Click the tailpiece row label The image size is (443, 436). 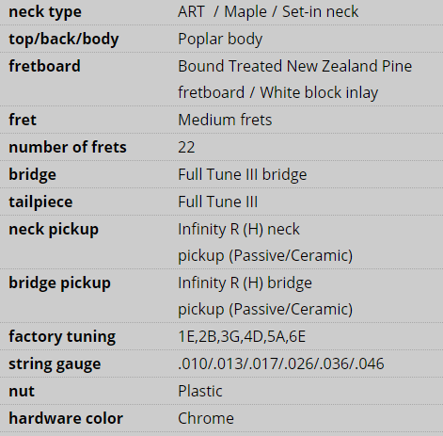click(x=40, y=202)
